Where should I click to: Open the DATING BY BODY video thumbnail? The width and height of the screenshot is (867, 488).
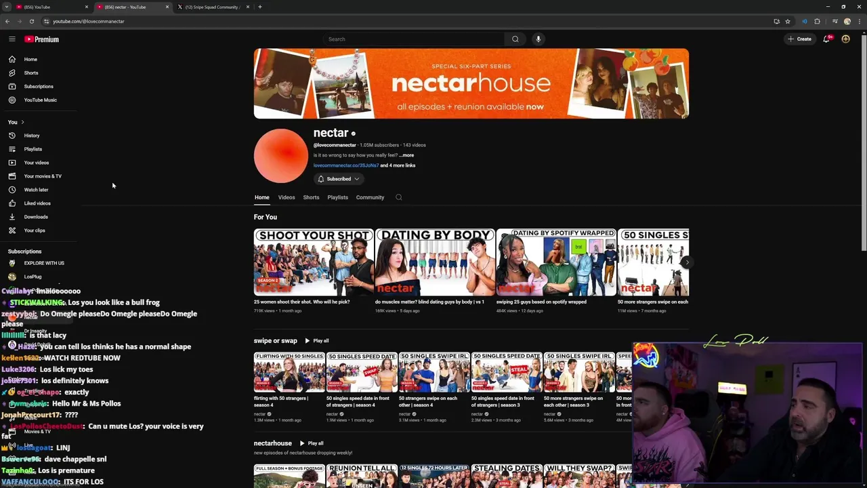pos(435,262)
